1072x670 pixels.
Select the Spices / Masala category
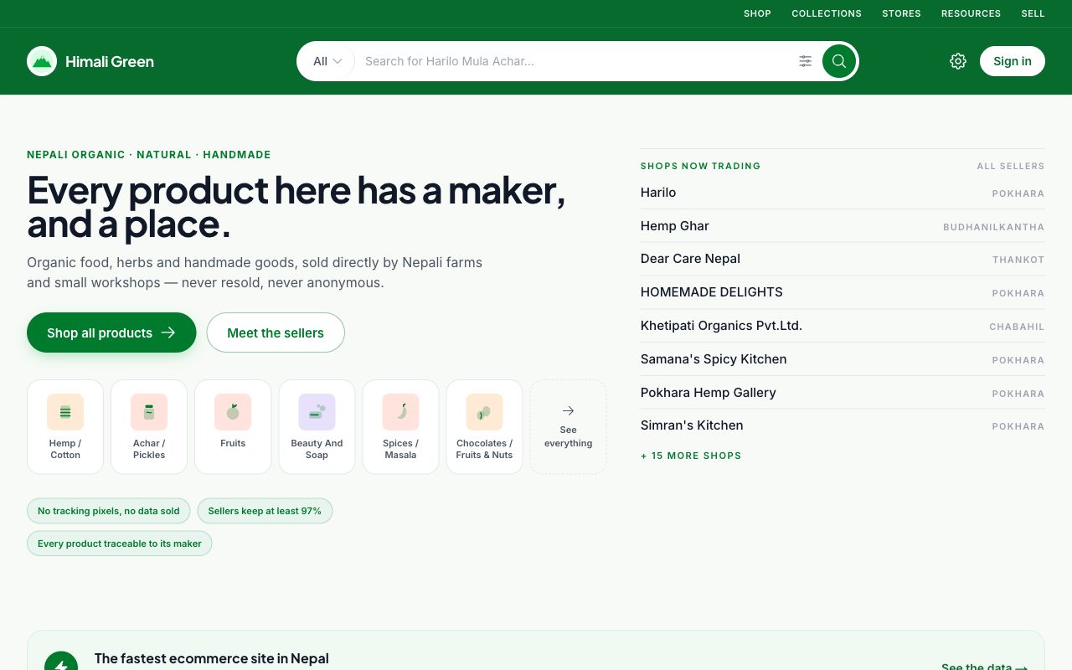400,427
